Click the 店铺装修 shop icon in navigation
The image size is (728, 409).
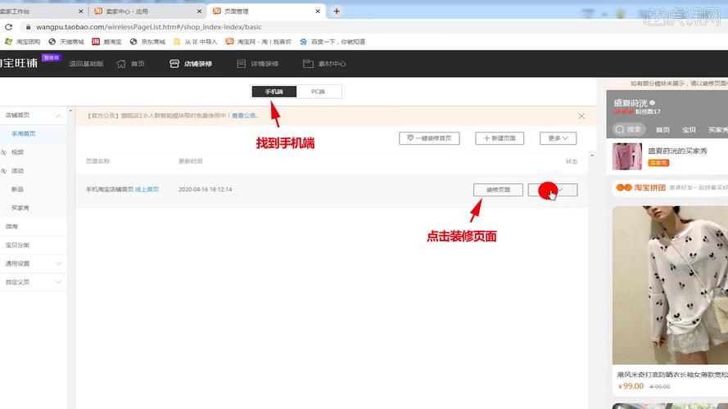(x=174, y=64)
